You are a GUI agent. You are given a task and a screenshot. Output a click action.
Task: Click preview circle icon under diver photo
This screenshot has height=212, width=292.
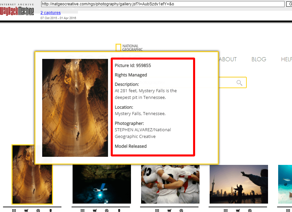point(107,210)
